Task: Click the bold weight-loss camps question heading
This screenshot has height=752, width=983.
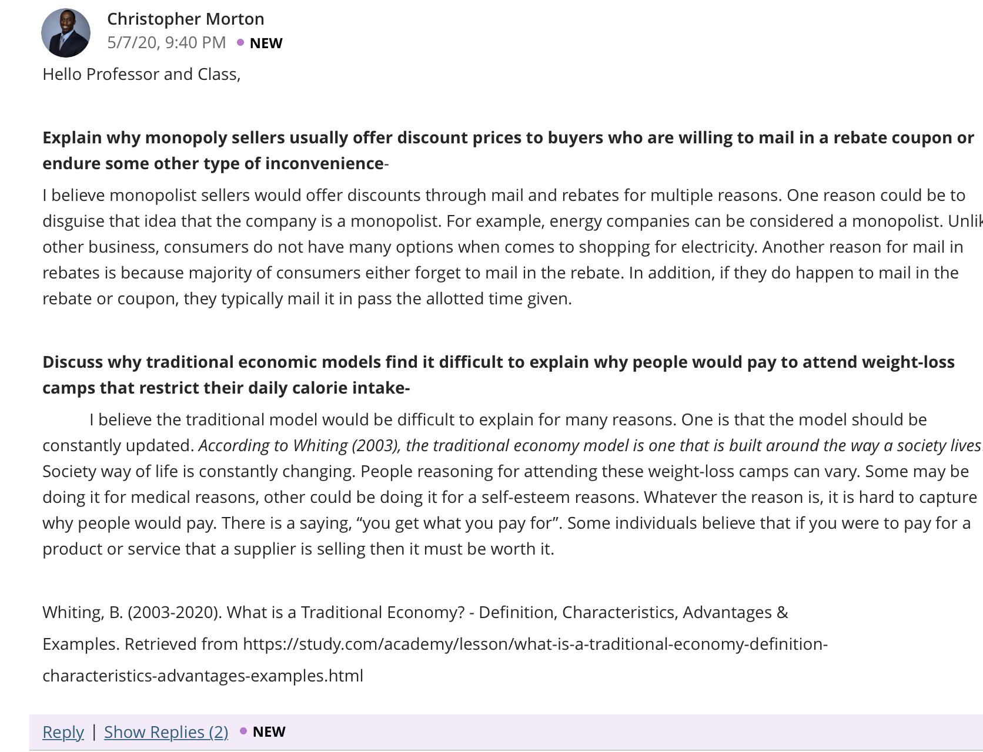Action: tap(499, 375)
